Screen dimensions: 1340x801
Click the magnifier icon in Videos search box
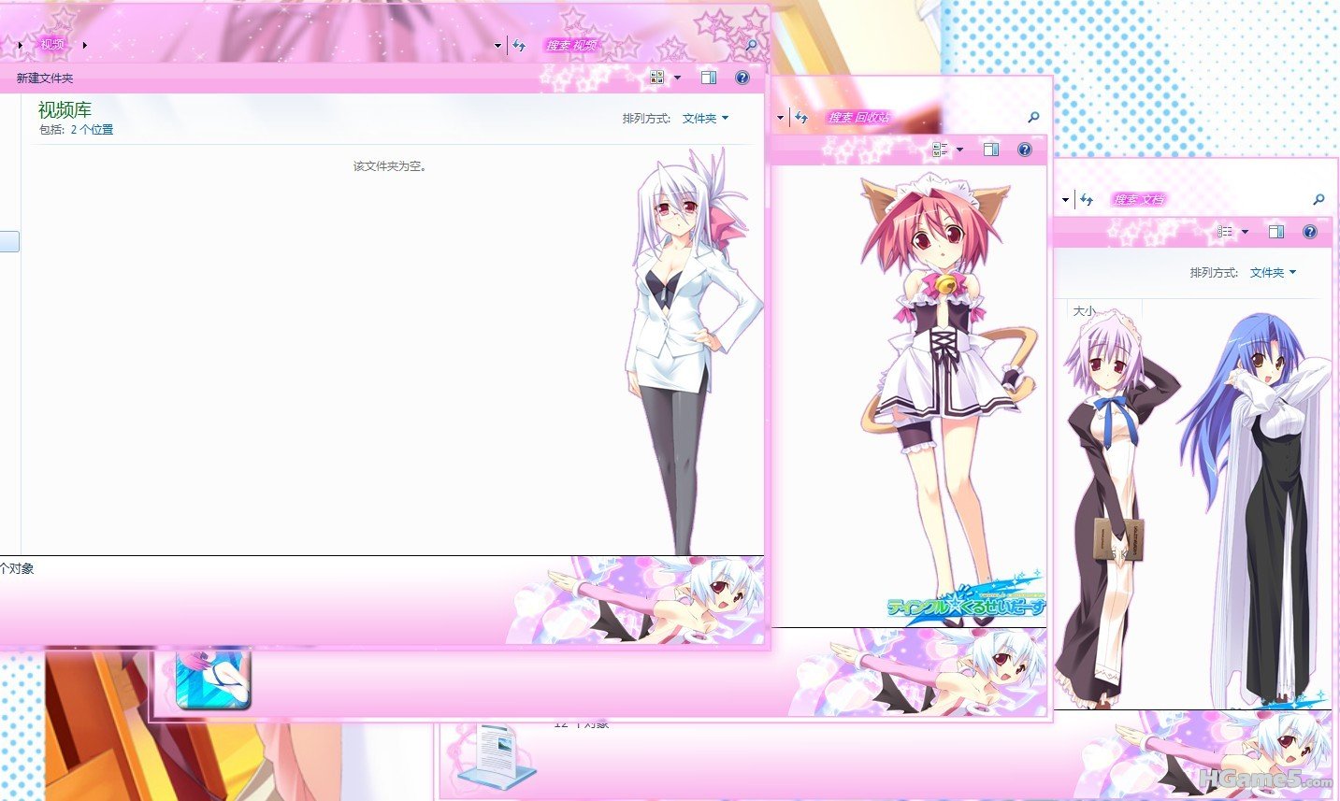(750, 44)
